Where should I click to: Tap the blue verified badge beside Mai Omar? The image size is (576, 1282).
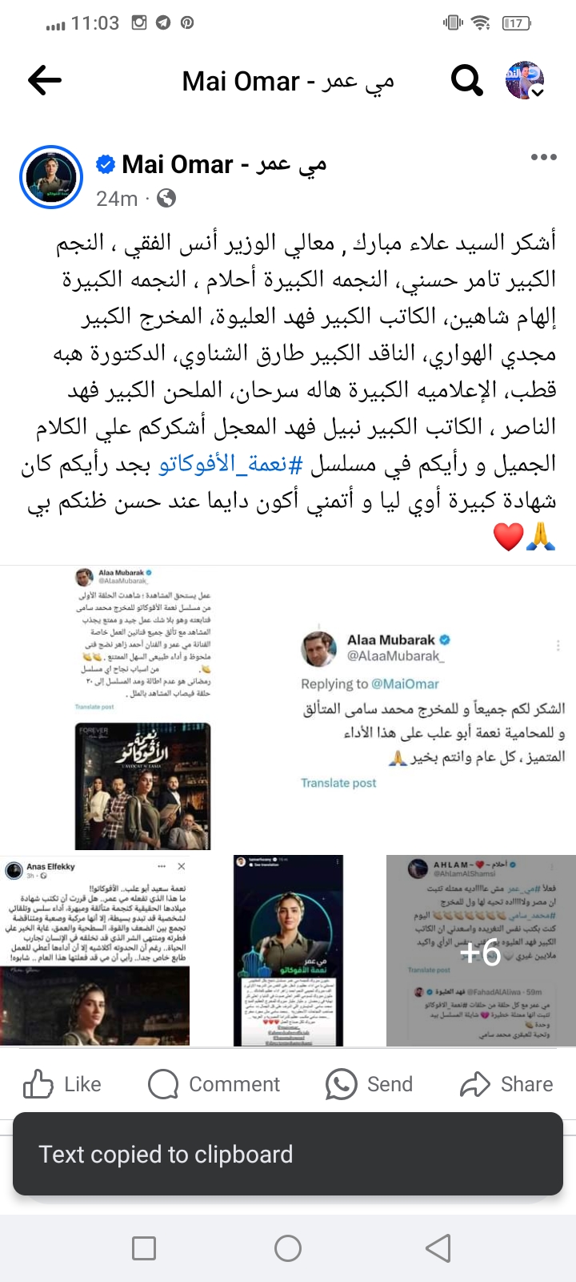click(x=105, y=165)
